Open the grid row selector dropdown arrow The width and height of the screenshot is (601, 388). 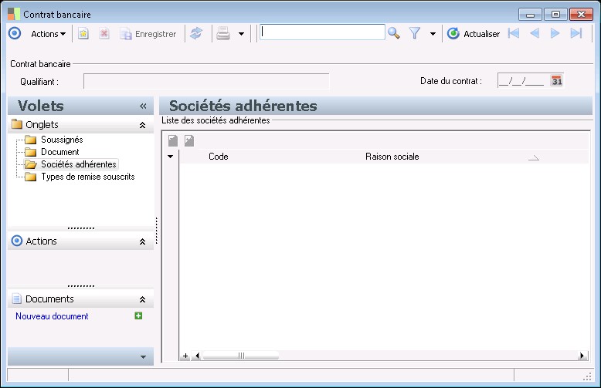coord(170,157)
